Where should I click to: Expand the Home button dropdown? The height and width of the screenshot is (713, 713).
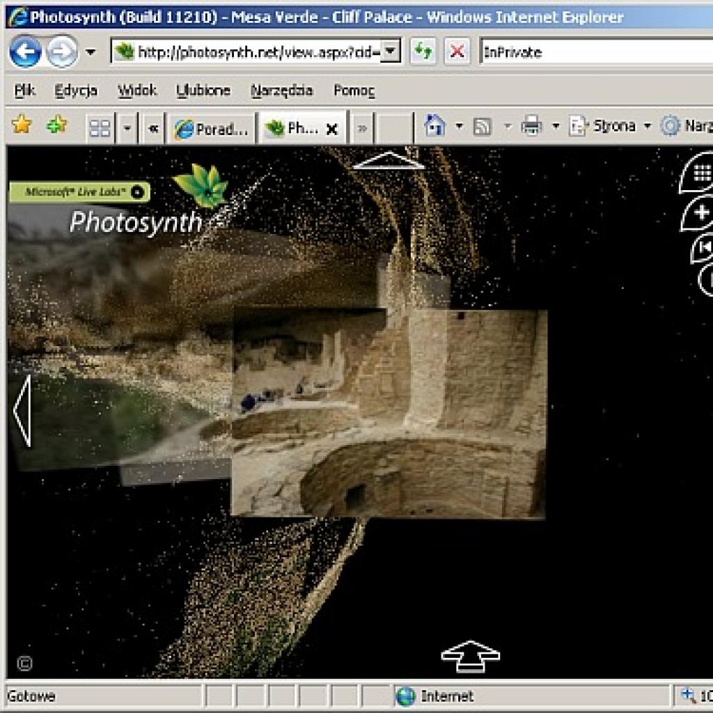point(459,125)
